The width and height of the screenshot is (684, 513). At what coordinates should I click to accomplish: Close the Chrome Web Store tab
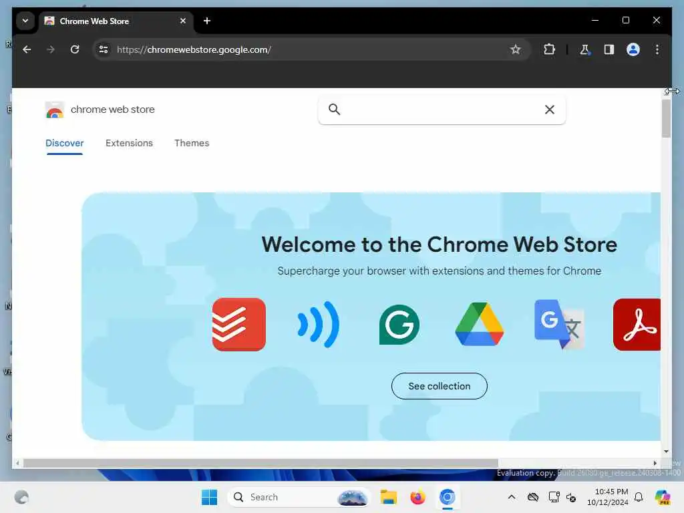[x=183, y=21]
